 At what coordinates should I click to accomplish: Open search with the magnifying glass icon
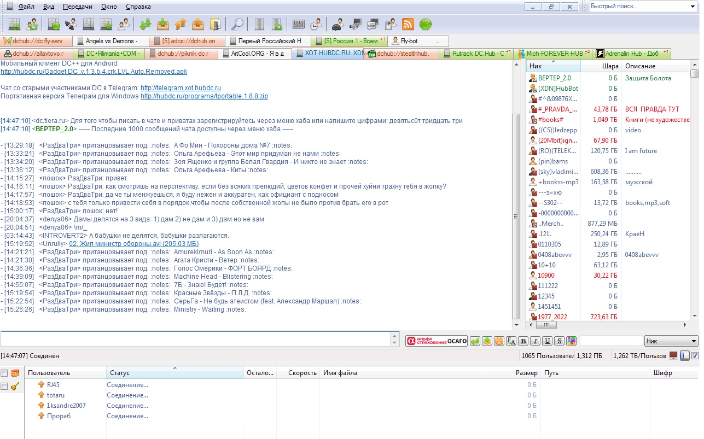tap(237, 24)
